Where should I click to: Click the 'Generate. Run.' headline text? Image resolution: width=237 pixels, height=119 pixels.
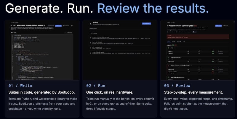49,8
